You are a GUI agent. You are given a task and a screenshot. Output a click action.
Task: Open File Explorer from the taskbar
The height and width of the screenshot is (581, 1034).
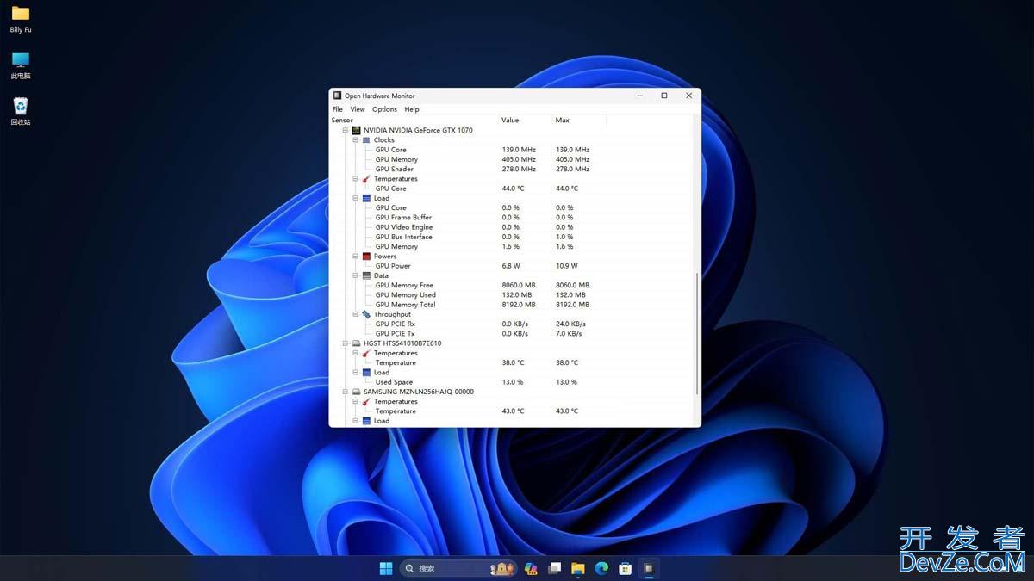point(578,568)
